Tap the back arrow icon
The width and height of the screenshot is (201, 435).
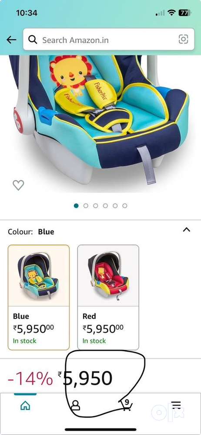(x=11, y=40)
